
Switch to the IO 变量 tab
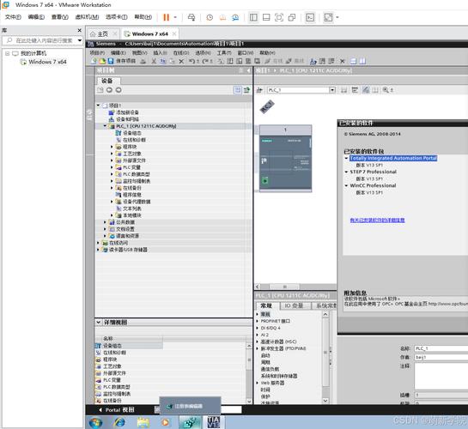pos(294,305)
